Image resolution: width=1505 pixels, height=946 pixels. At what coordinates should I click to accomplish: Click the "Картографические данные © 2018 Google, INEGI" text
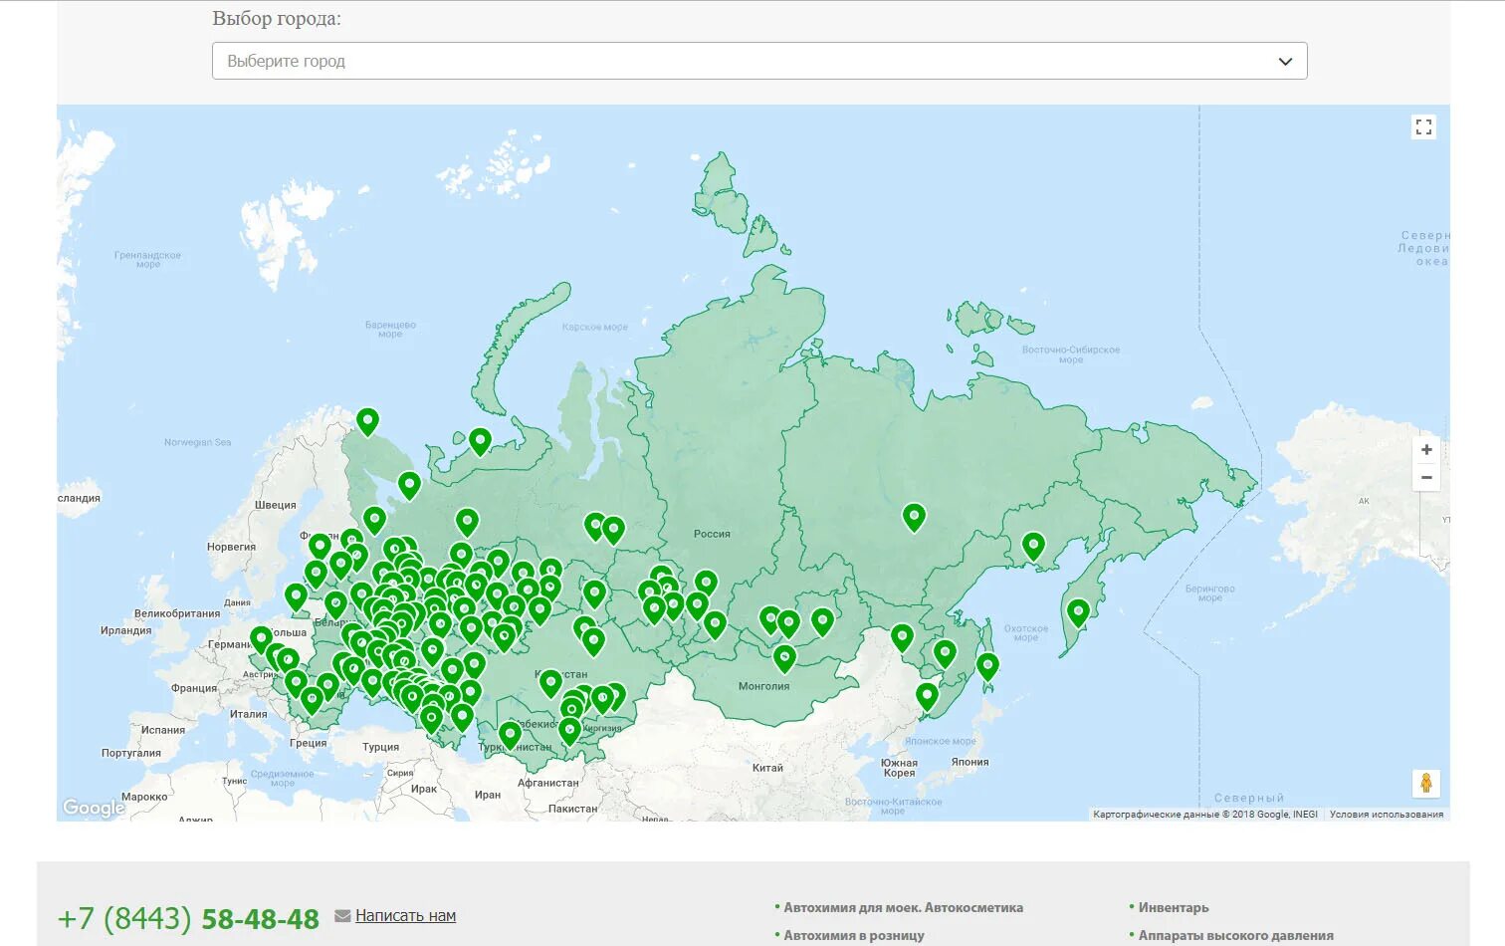click(1204, 815)
